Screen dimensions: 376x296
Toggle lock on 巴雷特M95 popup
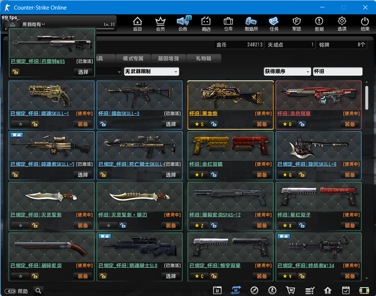tap(15, 72)
